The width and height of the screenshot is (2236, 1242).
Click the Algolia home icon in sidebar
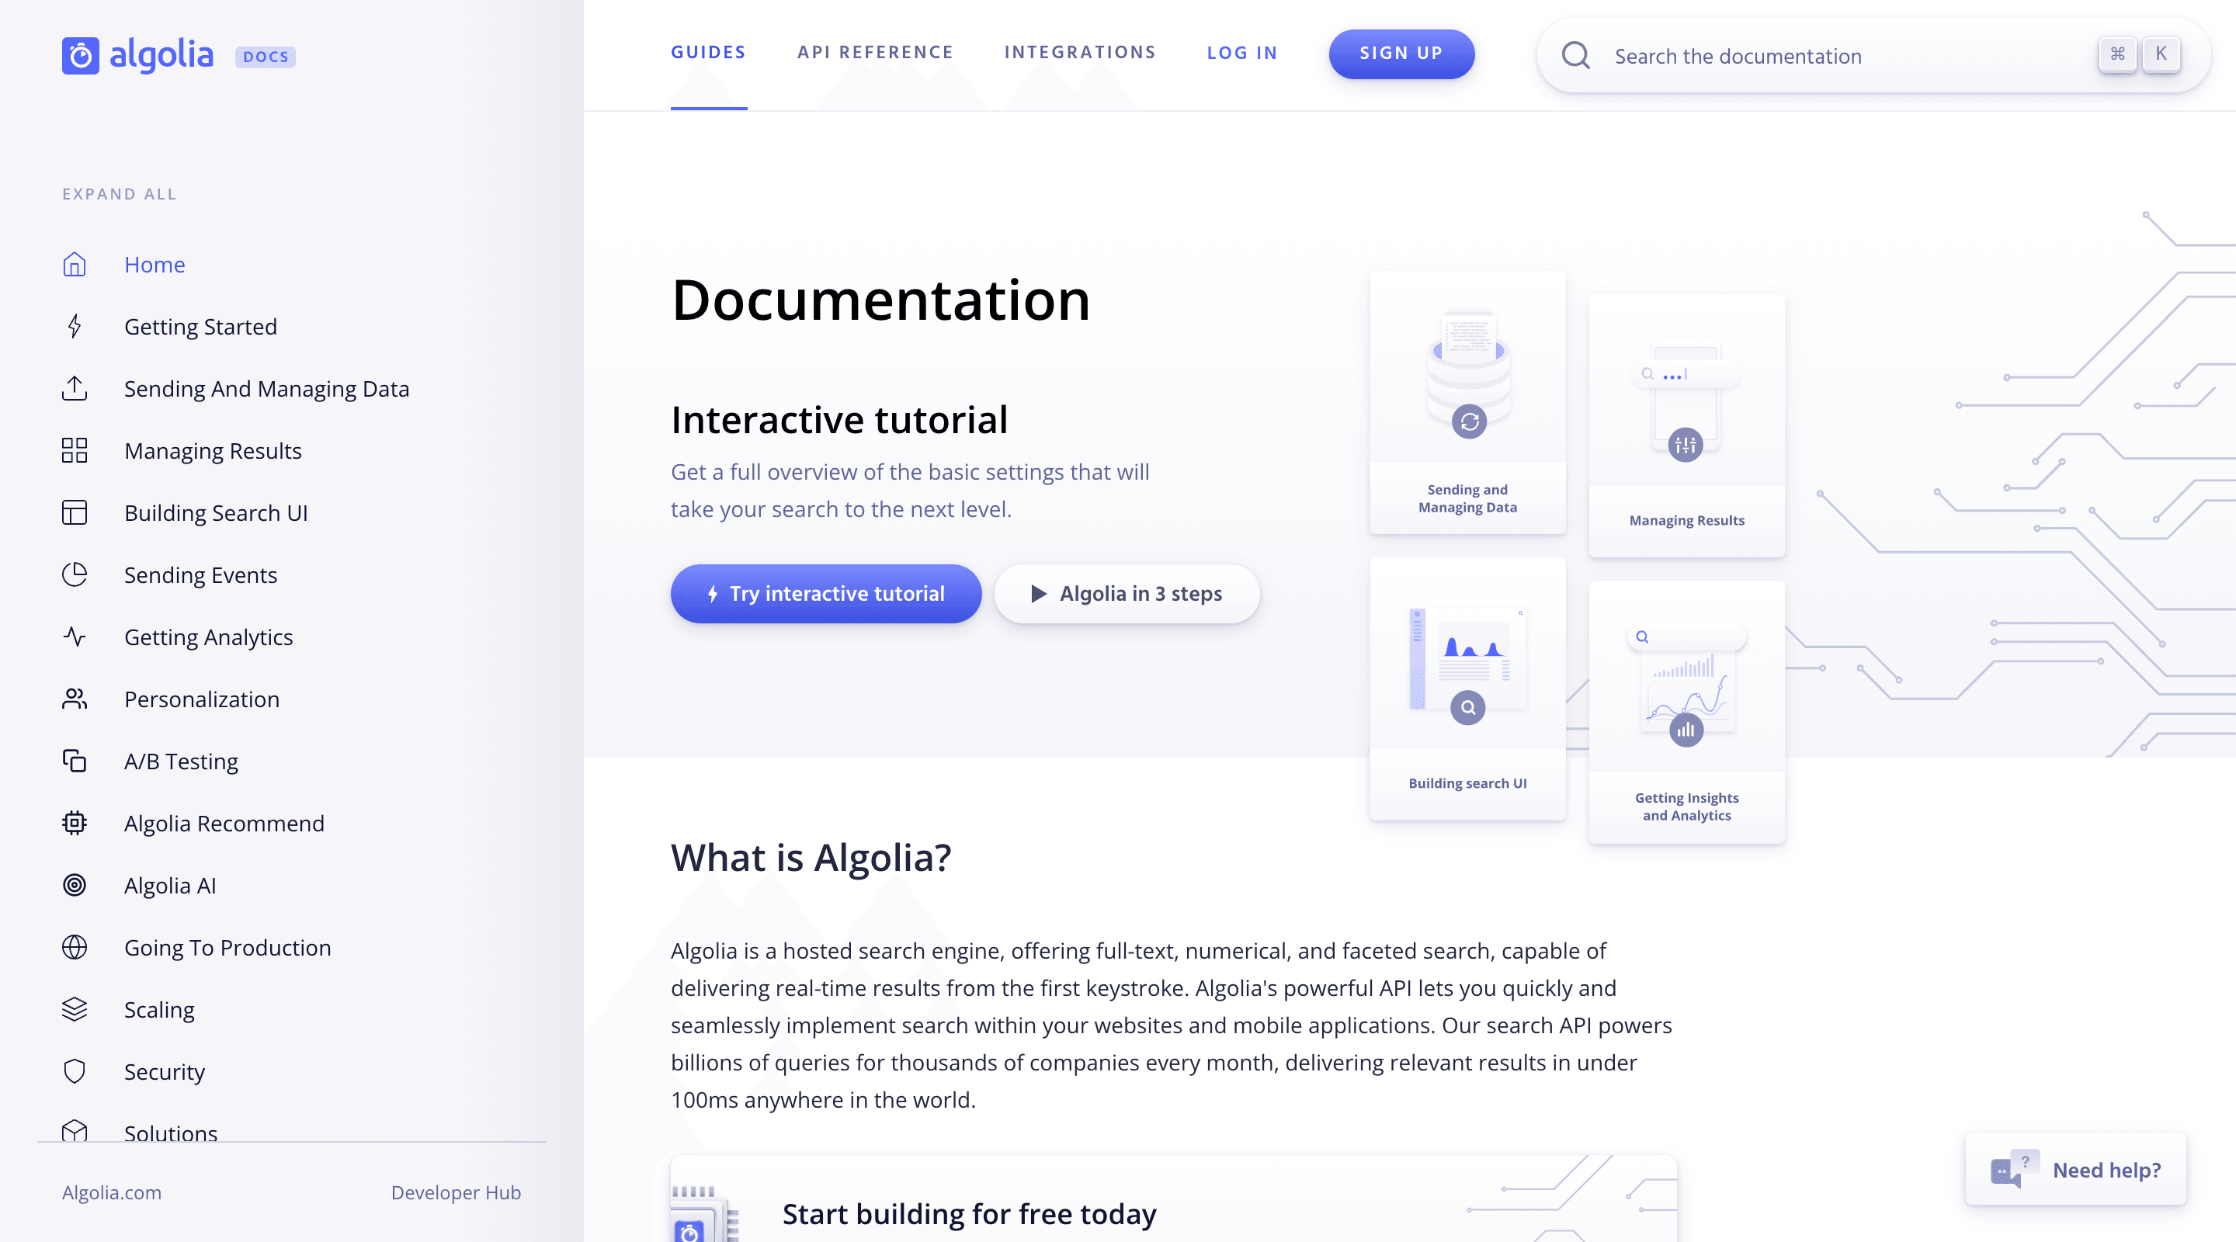point(74,263)
